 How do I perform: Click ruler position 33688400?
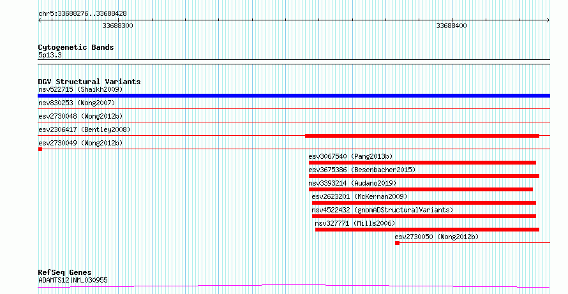click(x=451, y=26)
